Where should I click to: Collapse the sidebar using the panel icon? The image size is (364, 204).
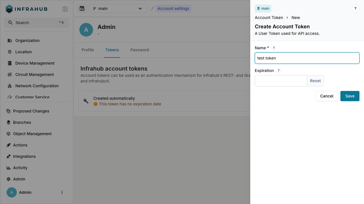65,9
